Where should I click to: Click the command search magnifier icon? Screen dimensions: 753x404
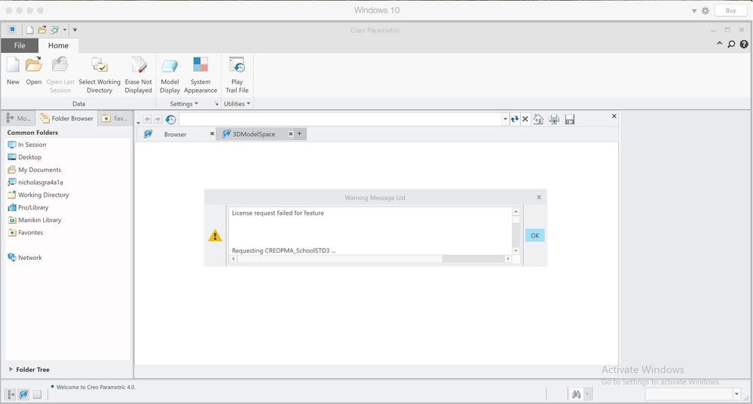[731, 44]
